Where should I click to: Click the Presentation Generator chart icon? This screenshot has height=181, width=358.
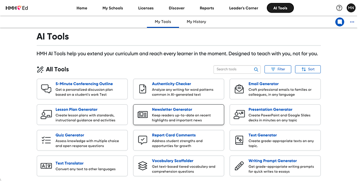click(x=239, y=114)
